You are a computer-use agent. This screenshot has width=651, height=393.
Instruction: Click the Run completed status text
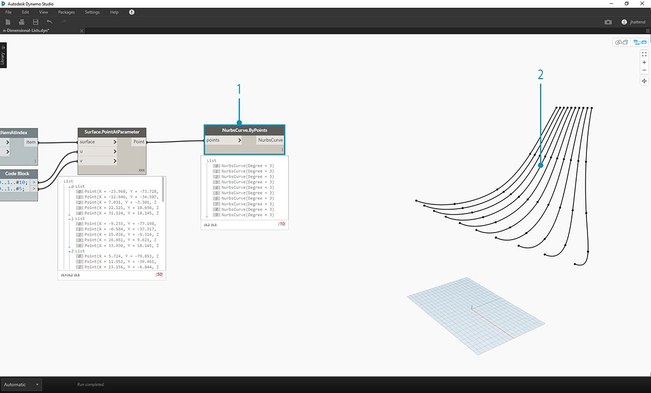pyautogui.click(x=91, y=385)
